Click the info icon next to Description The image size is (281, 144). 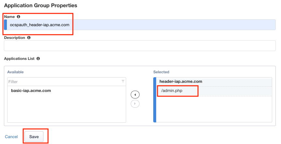point(29,38)
